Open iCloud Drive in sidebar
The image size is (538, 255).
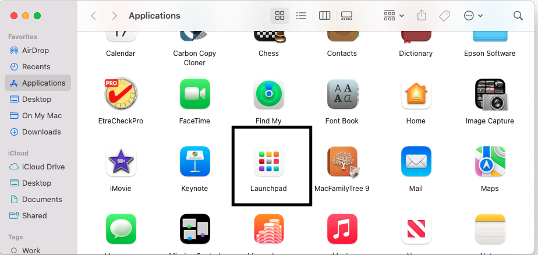pyautogui.click(x=38, y=167)
